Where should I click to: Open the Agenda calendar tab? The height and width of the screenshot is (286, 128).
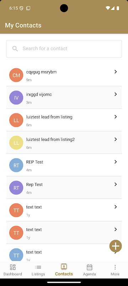point(89,270)
